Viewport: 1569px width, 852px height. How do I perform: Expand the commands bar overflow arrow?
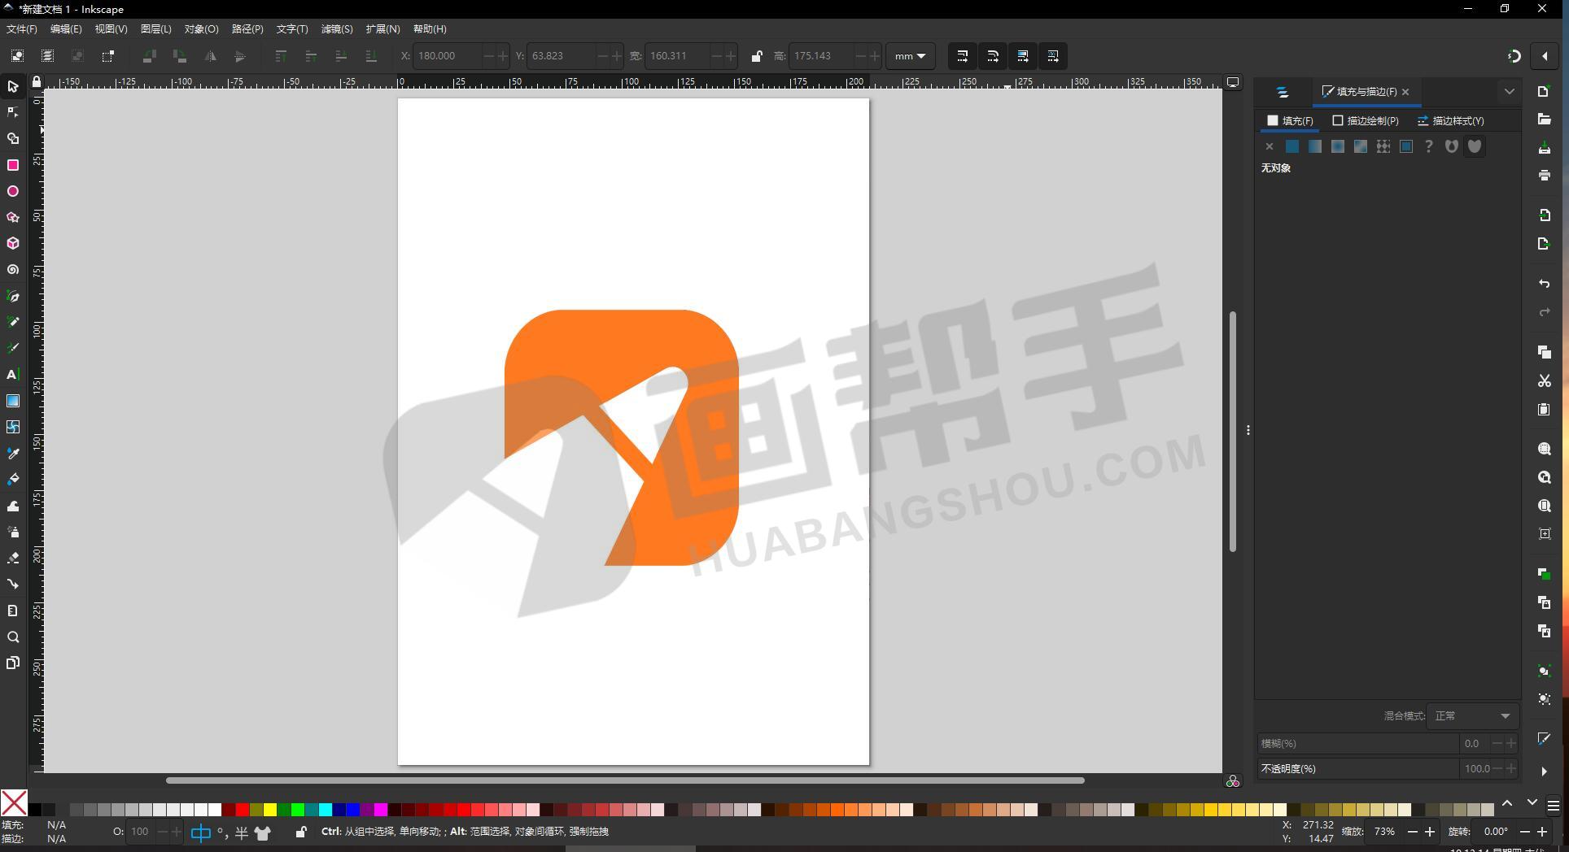(x=1544, y=772)
